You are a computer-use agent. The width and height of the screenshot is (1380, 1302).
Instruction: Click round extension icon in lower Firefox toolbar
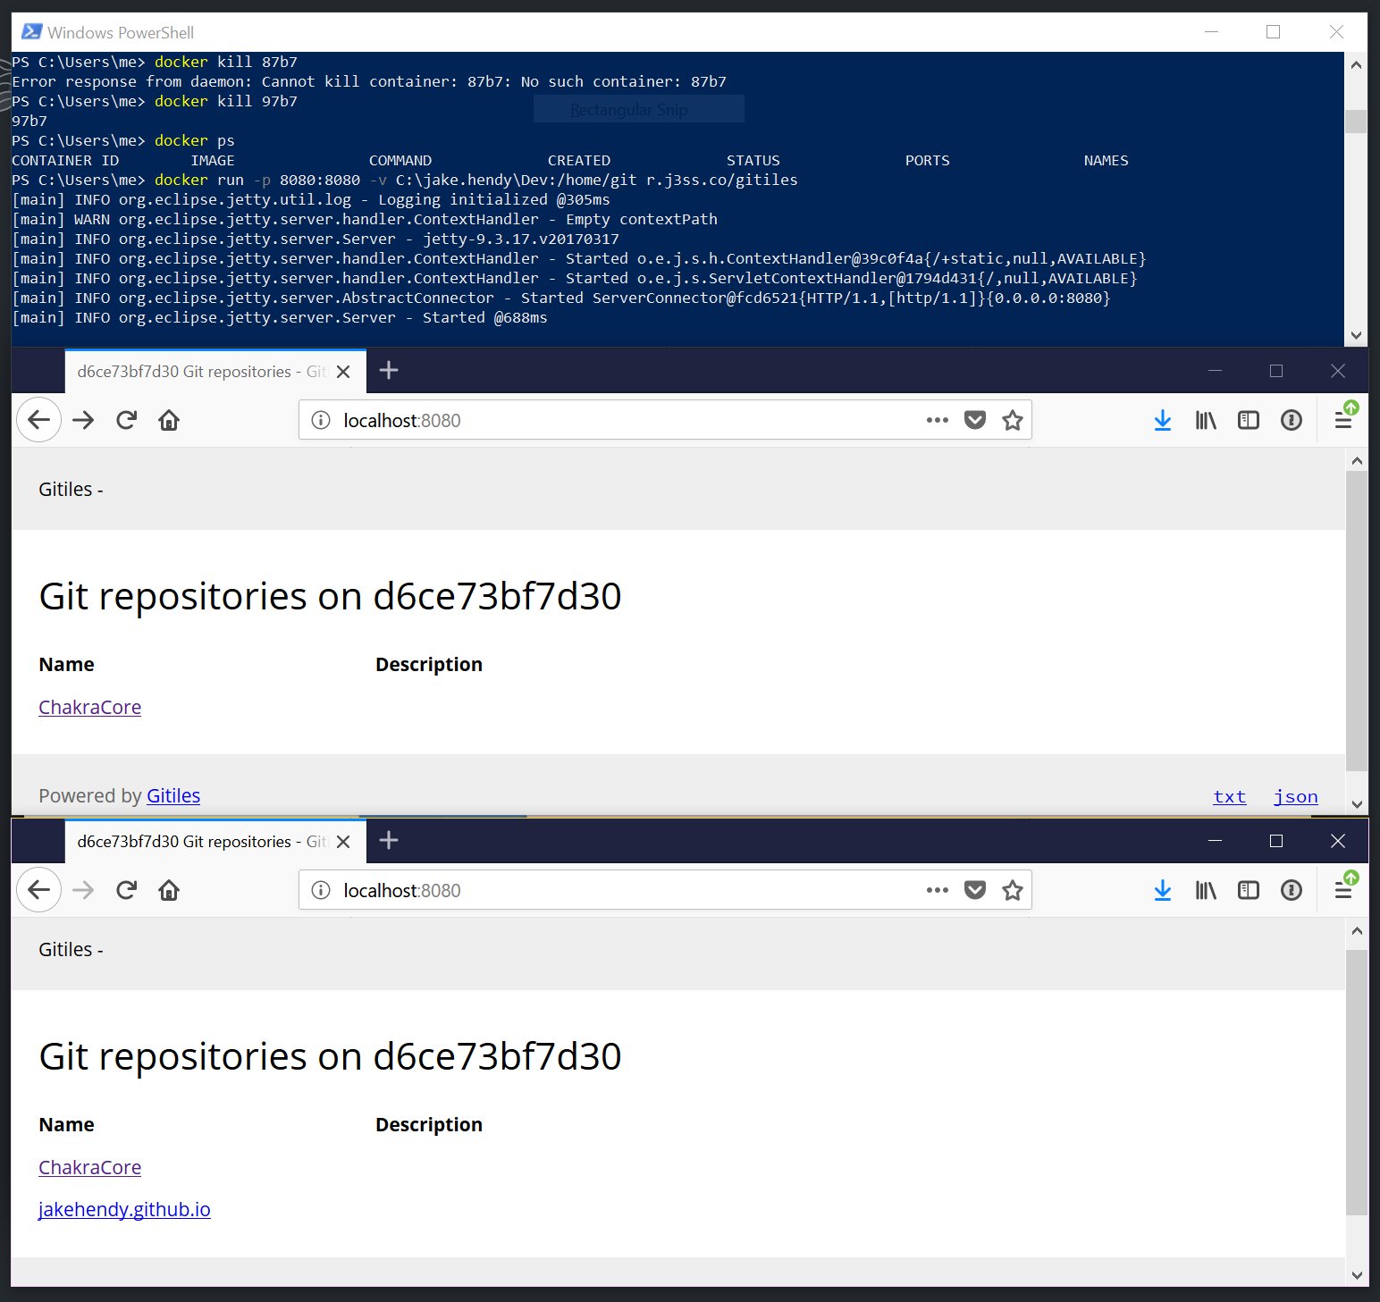1291,890
